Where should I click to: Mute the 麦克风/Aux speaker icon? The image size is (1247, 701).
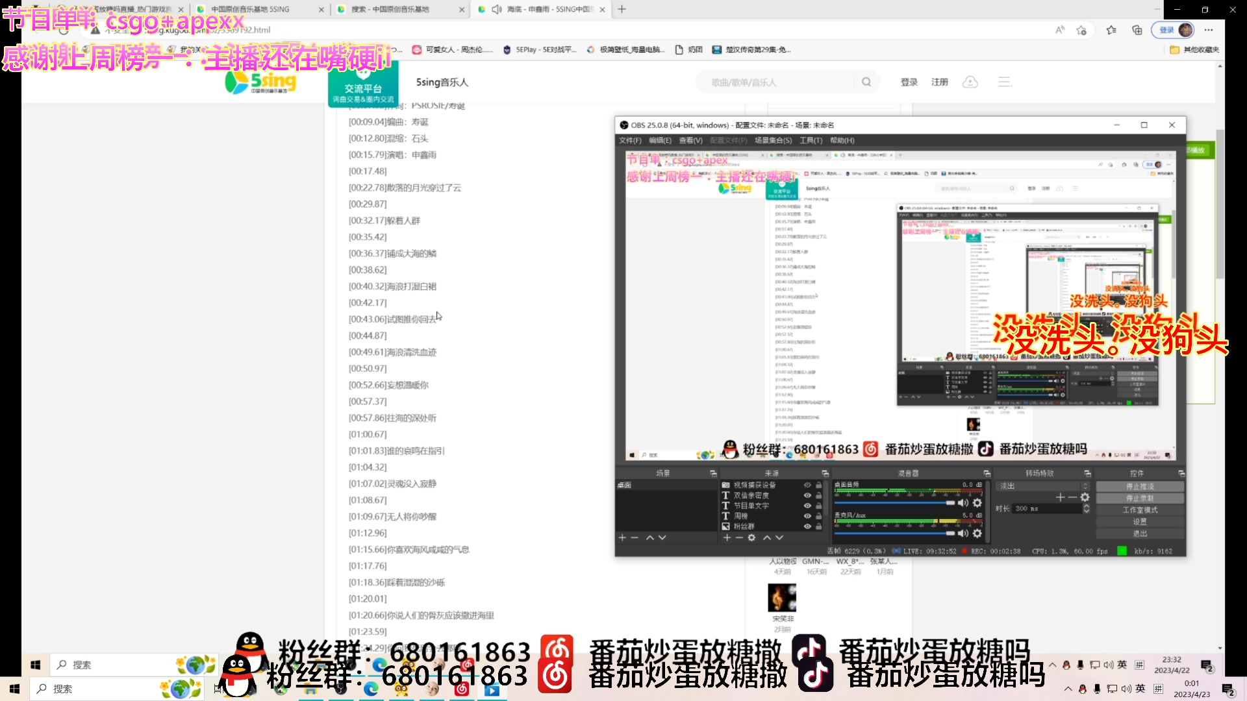(963, 534)
